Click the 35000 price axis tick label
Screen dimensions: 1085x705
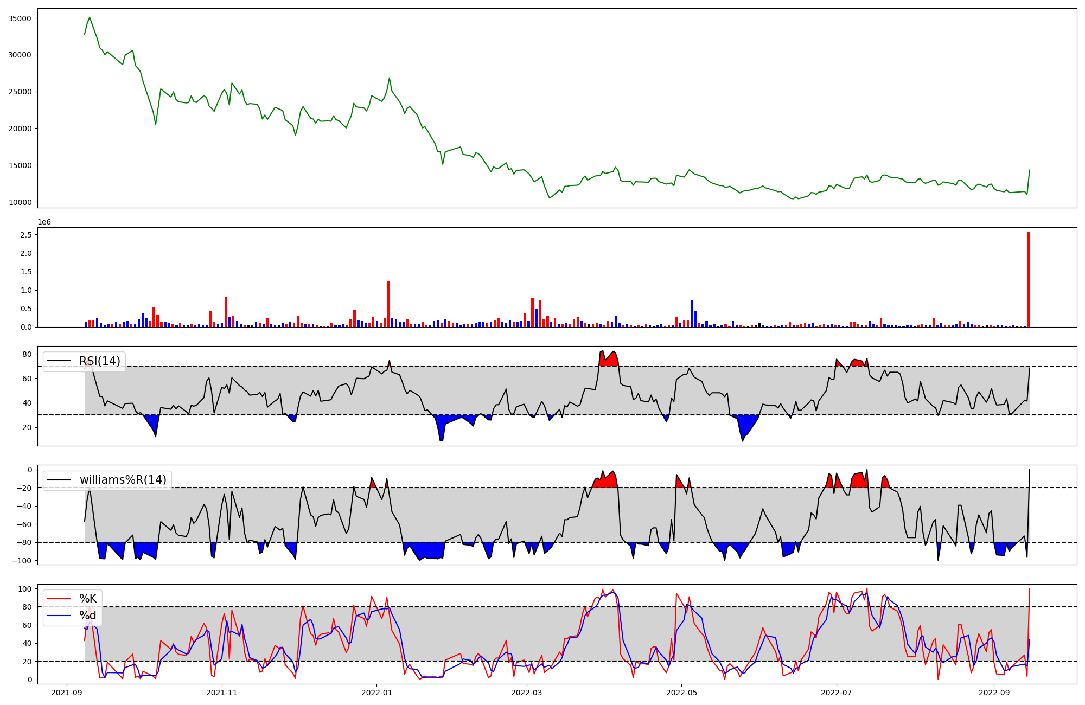click(x=20, y=18)
